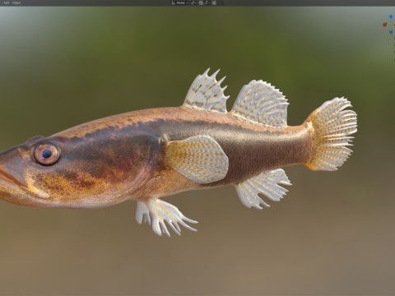Open the Global transform orientation dropdown
Viewport: 395px width, 296px height.
[x=180, y=3]
